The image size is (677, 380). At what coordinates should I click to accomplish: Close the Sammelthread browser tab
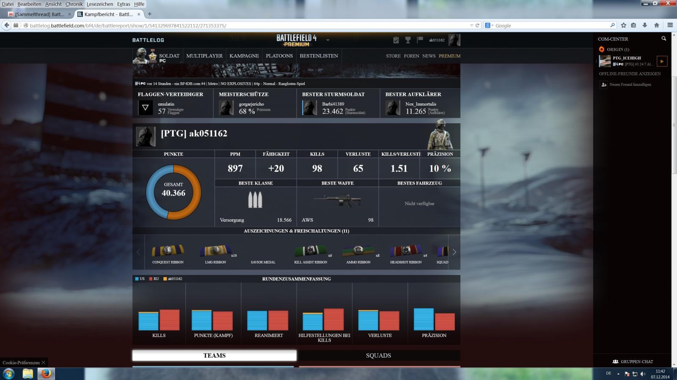point(69,14)
